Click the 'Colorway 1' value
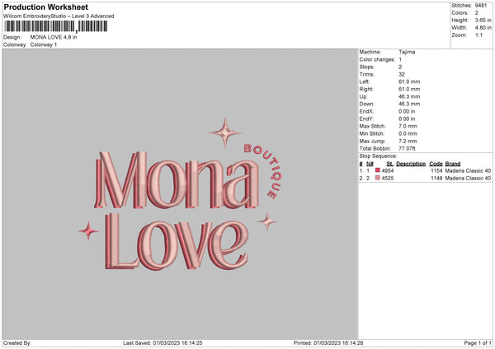The width and height of the screenshot is (495, 349). point(44,44)
